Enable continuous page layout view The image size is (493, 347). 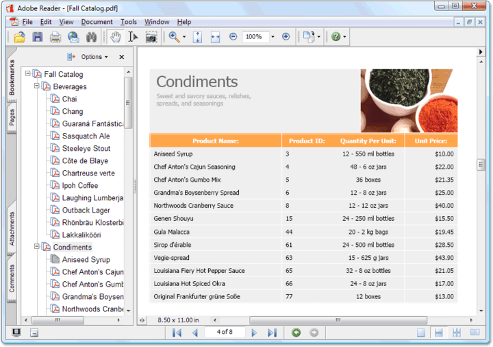[439, 333]
